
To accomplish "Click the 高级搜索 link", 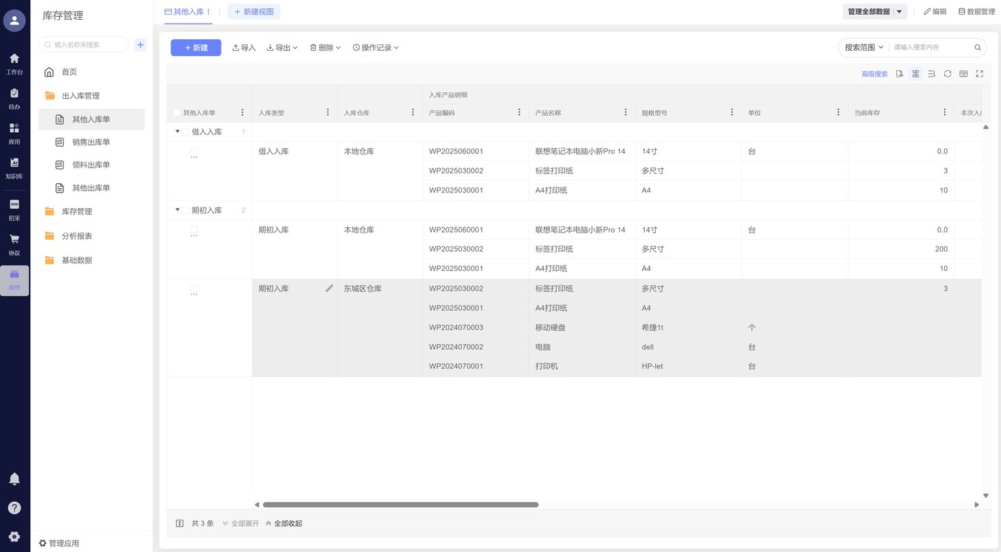I will tap(874, 74).
